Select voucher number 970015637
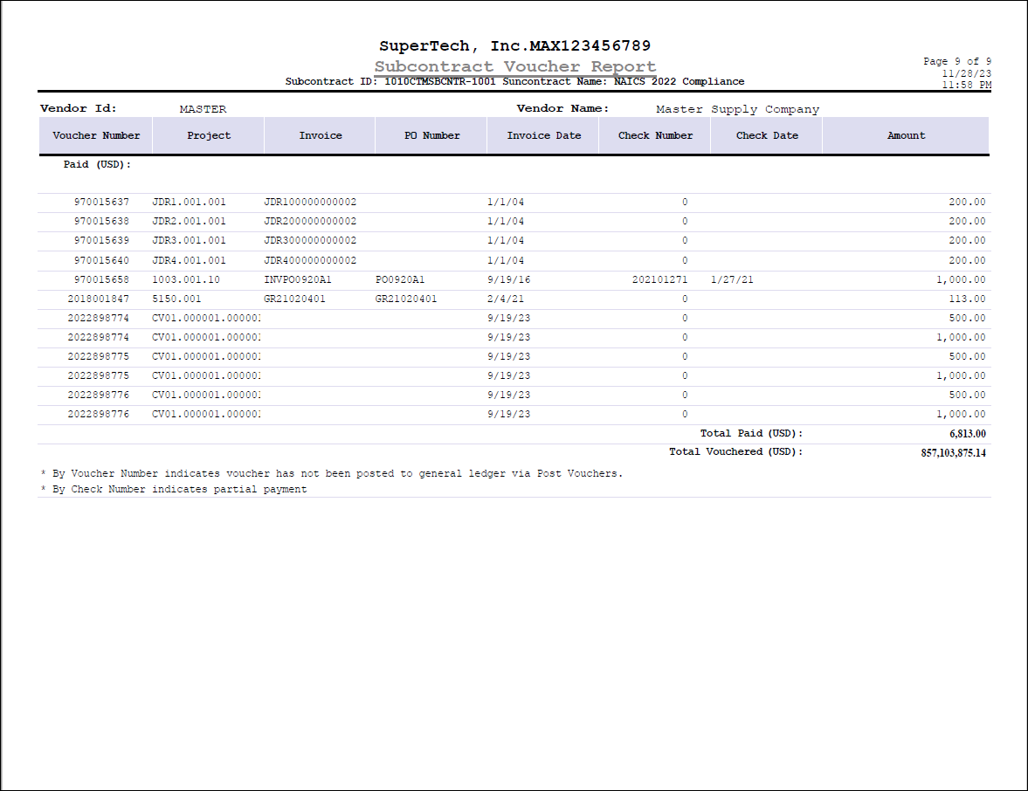 [101, 203]
